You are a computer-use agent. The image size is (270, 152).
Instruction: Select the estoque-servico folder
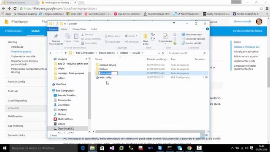pyautogui.click(x=108, y=65)
